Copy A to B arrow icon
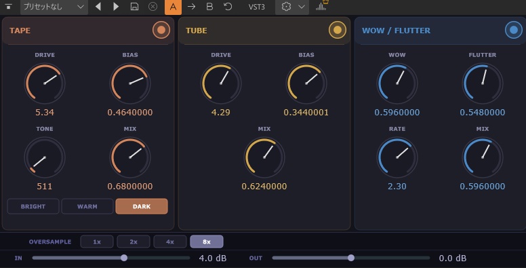Screen dimensions: 526x268 [191, 7]
